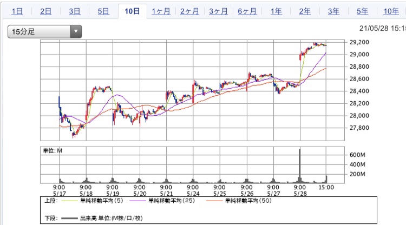This screenshot has height=225, width=406.
Task: Select the 2日 time range tab
Action: [46, 11]
